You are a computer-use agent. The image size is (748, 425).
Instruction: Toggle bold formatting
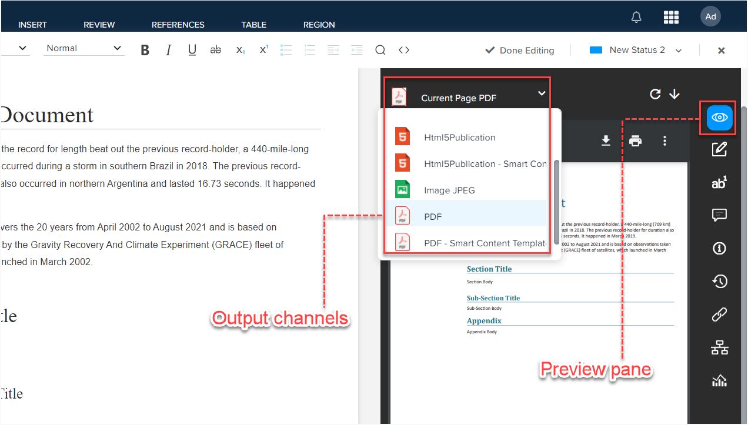pyautogui.click(x=145, y=50)
